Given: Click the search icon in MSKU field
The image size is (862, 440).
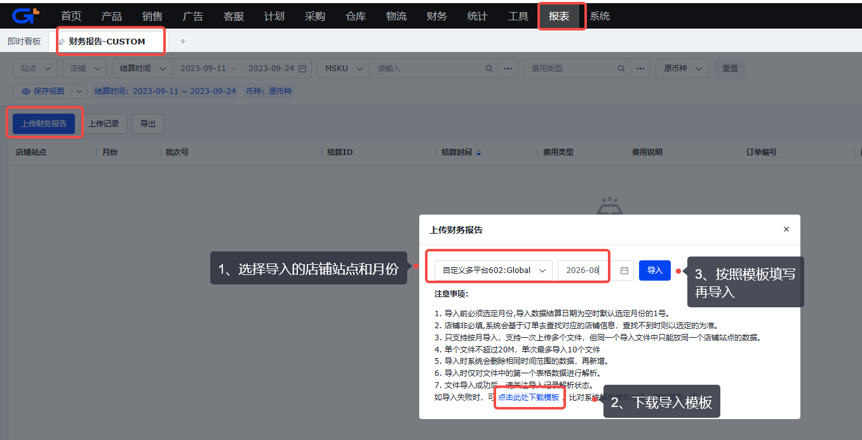Looking at the screenshot, I should point(489,69).
